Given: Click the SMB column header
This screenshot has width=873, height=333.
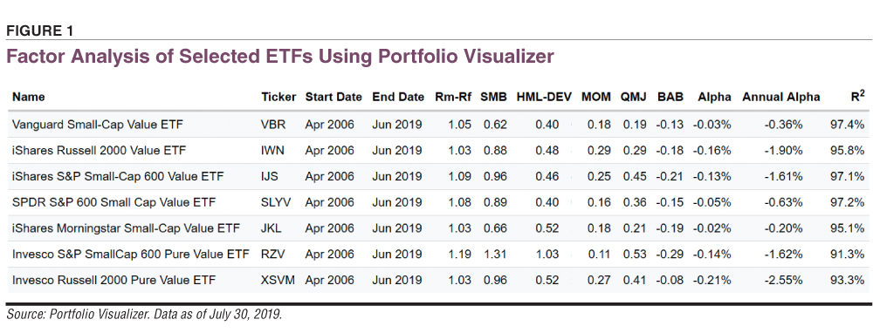Looking at the screenshot, I should point(494,98).
